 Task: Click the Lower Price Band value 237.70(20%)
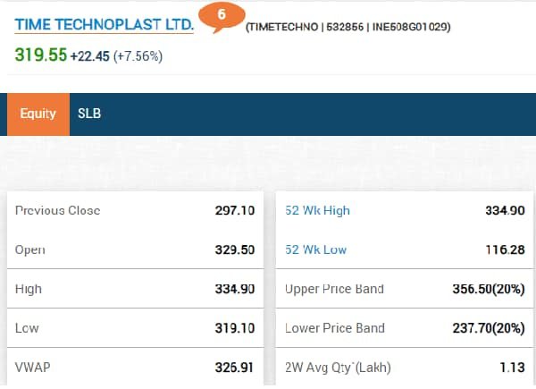point(488,328)
